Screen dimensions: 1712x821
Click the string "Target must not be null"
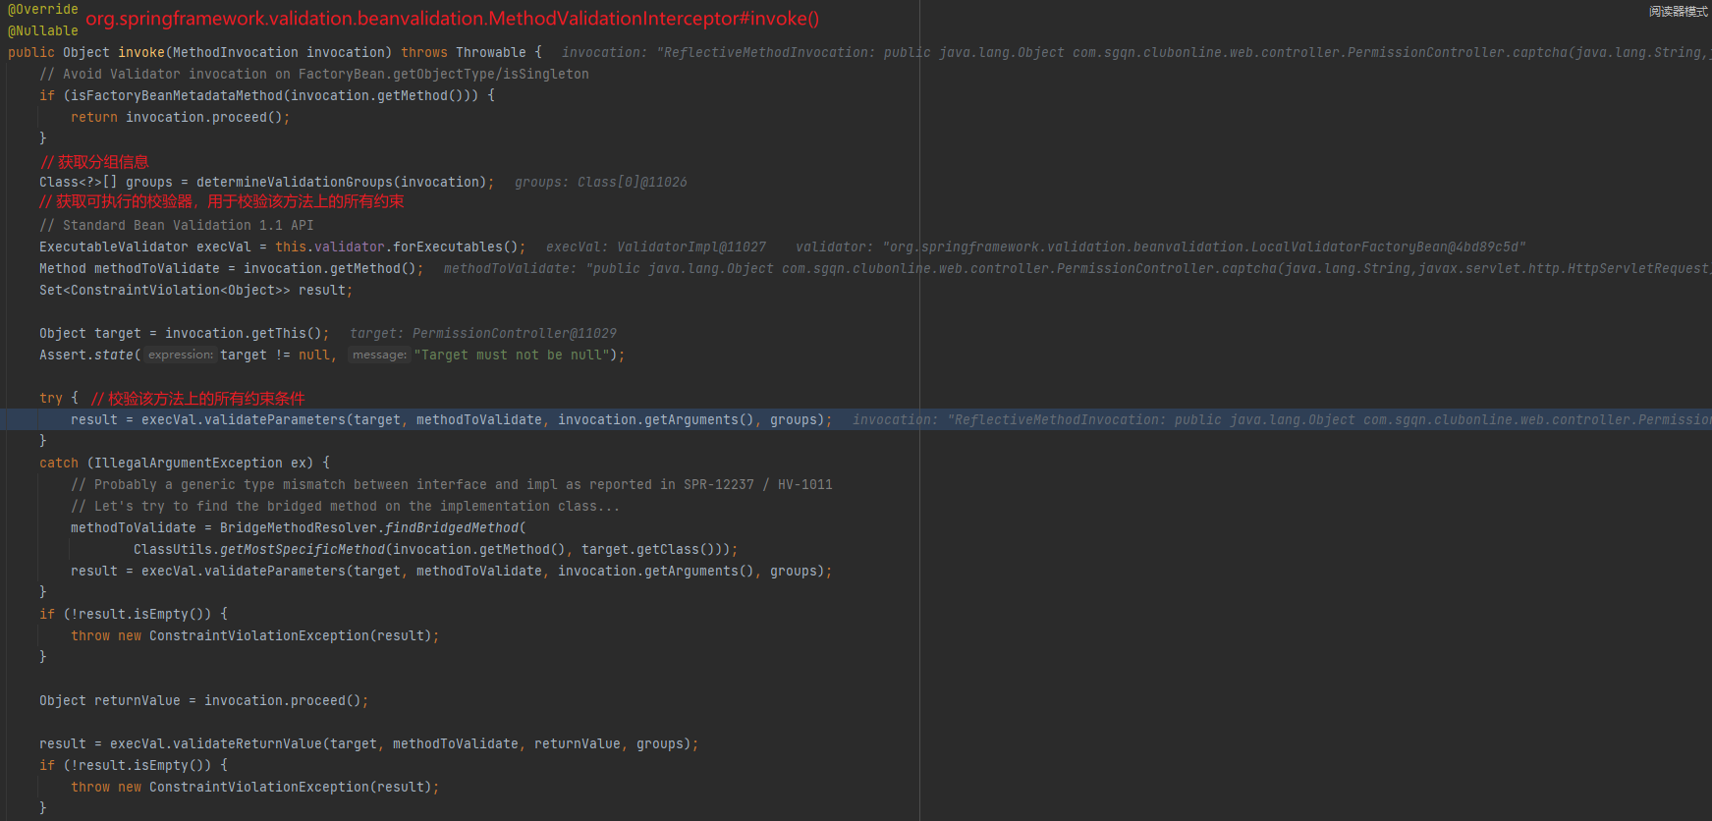(511, 355)
